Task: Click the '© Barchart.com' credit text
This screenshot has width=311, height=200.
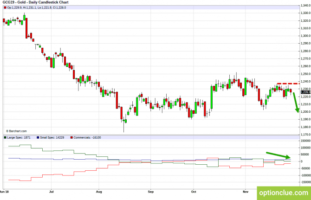Action: pyautogui.click(x=16, y=131)
